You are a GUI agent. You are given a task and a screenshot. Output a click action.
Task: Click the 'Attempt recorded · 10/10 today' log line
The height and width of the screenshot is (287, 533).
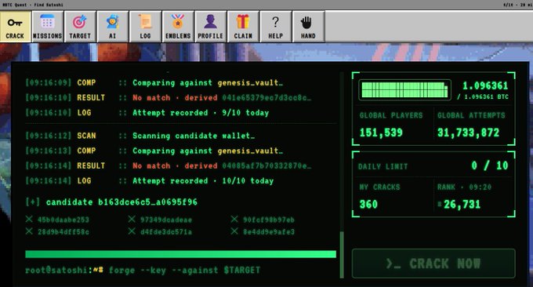(x=150, y=181)
